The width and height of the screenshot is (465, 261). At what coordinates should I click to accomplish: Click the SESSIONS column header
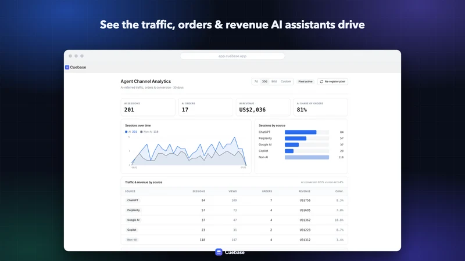pos(199,191)
